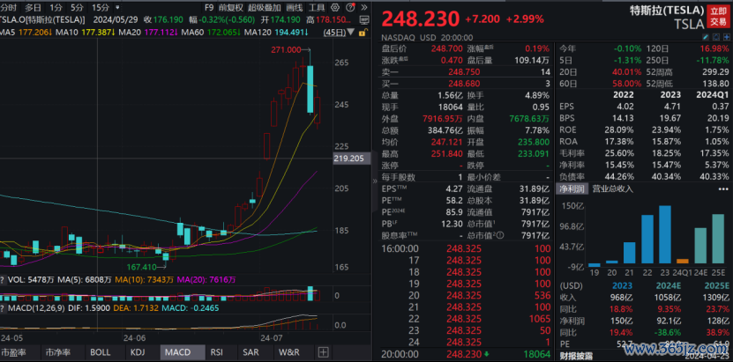Screen dimensions: 733x362
Task: Click the 219.205 crosshair price tag
Action: (x=352, y=159)
